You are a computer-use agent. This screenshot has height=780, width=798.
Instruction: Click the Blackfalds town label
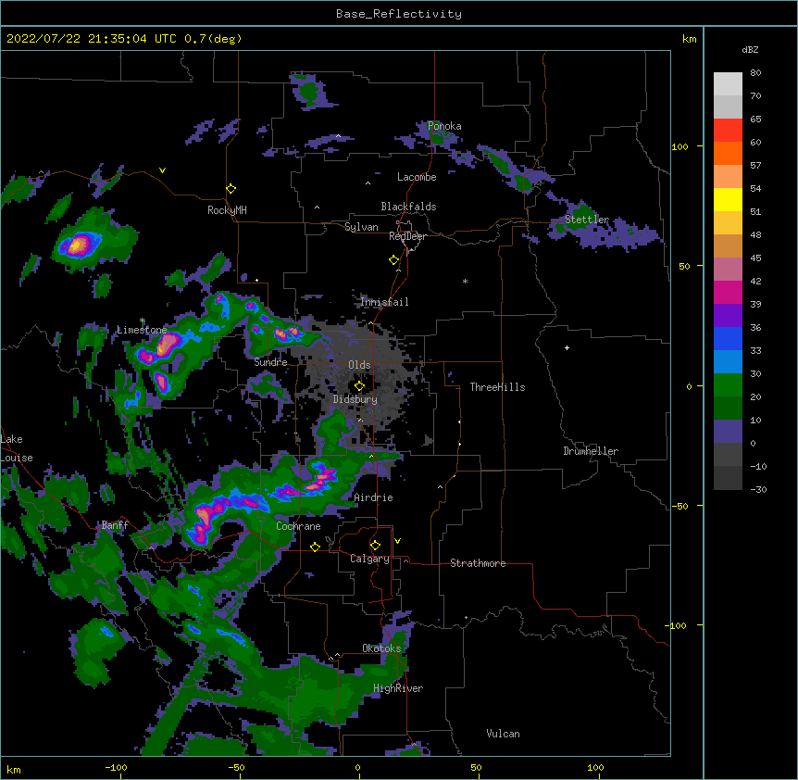pos(408,207)
